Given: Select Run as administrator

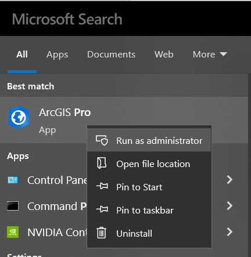Looking at the screenshot, I should coord(149,140).
